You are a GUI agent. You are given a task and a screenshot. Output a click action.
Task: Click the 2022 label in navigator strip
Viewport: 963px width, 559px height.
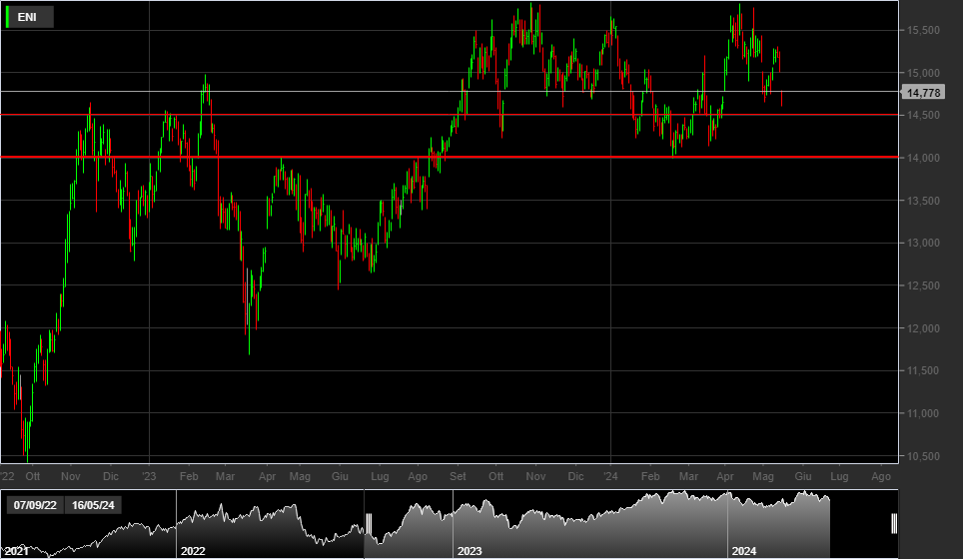click(x=193, y=551)
